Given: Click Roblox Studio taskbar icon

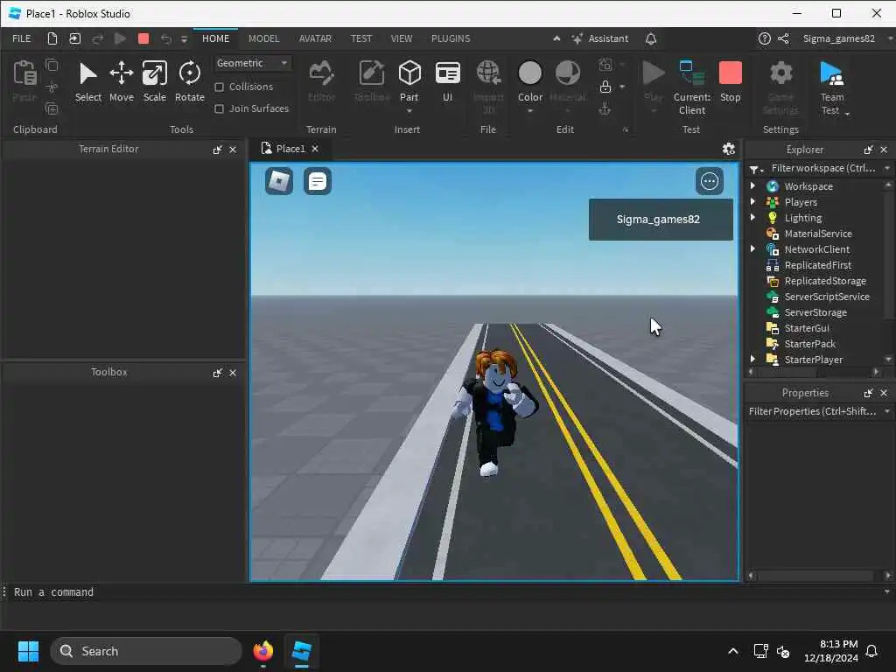Looking at the screenshot, I should 301,651.
